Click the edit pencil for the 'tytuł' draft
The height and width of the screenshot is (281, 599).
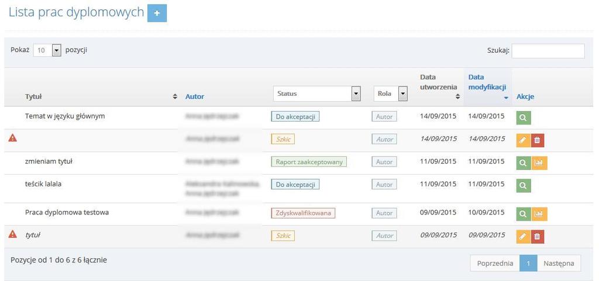(524, 237)
